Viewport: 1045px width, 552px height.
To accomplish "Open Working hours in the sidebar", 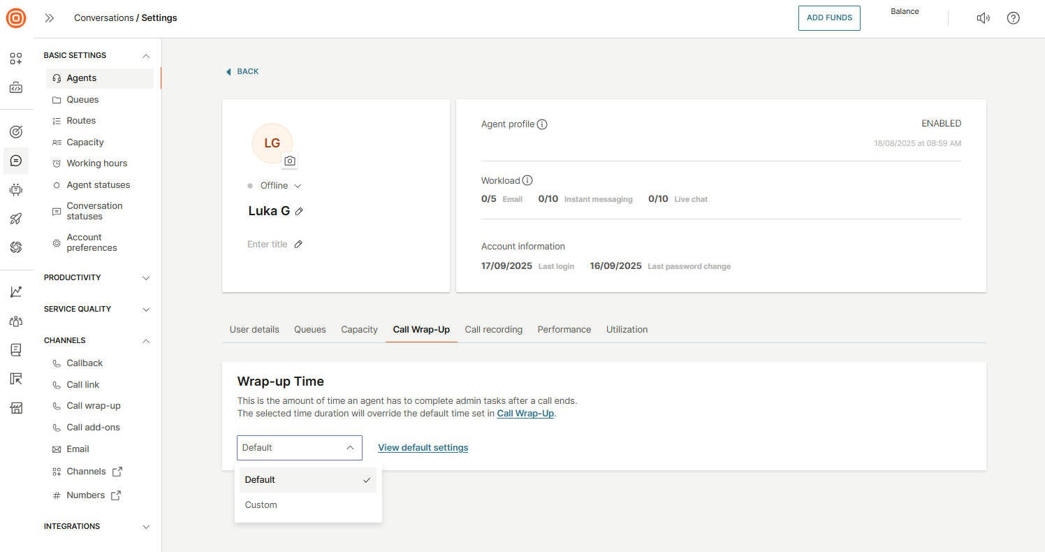I will coord(96,164).
